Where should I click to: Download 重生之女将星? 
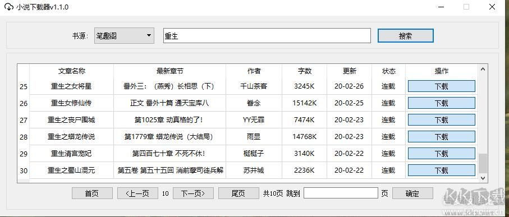442,86
